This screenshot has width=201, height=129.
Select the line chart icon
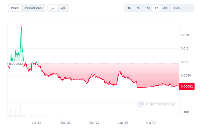tap(53, 8)
